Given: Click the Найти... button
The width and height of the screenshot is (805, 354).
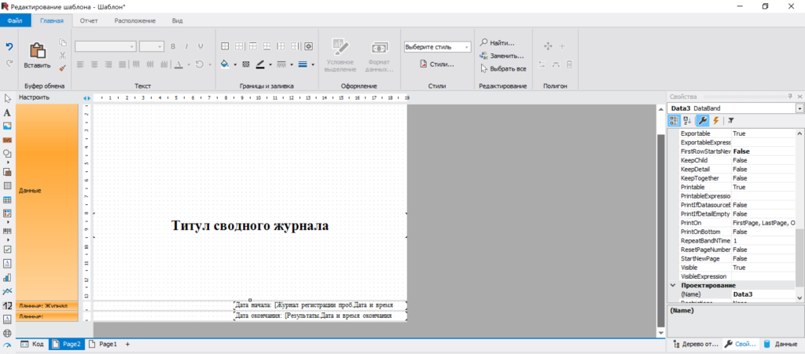Looking at the screenshot, I should click(498, 43).
